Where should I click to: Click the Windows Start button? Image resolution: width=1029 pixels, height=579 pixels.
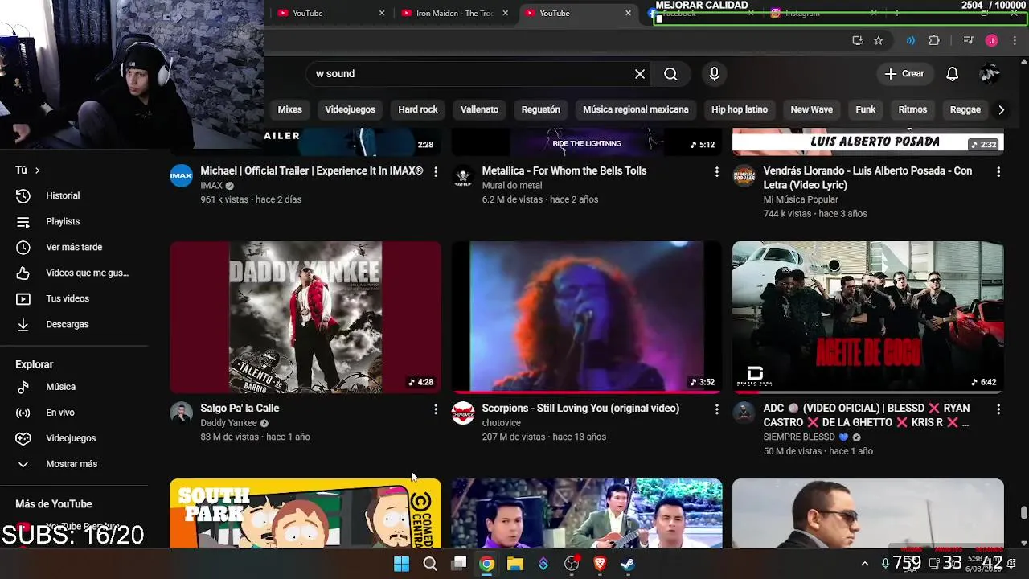click(x=401, y=564)
